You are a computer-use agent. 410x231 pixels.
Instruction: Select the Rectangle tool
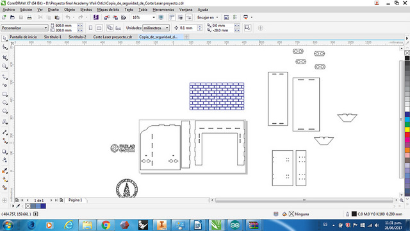pos(4,94)
